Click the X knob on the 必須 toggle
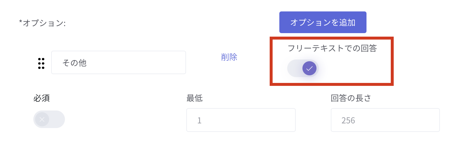The image size is (456, 160). pos(42,119)
